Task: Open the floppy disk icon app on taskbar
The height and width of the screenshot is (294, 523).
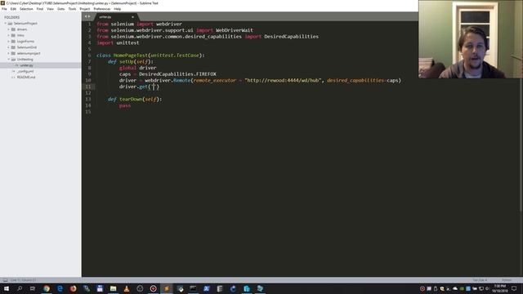Action: [100, 288]
